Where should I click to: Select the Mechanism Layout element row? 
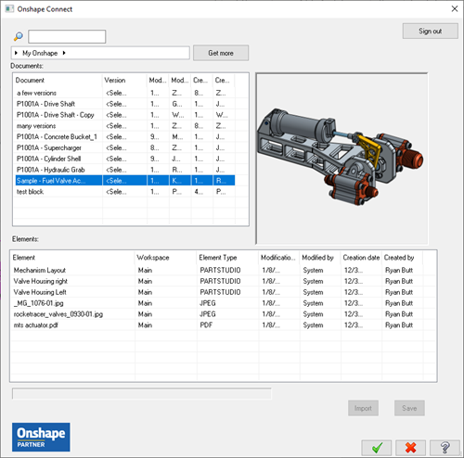[x=223, y=270]
